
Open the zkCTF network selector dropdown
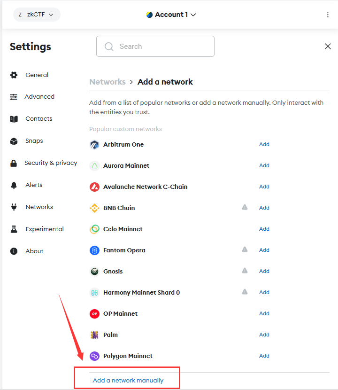[x=37, y=15]
